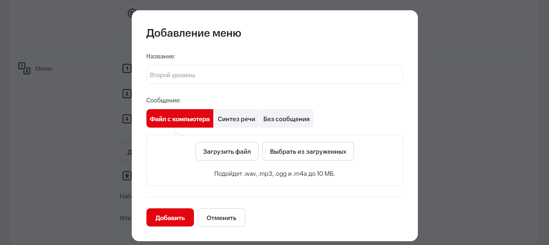Click the Сообщение: section label

163,100
